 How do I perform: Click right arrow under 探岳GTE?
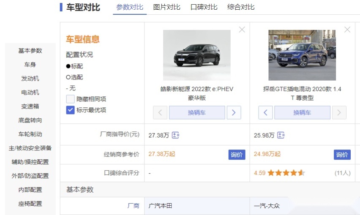339,112
